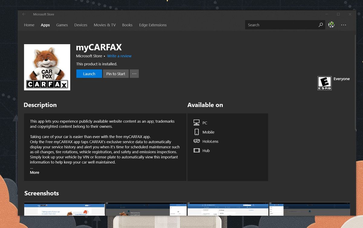Click the user account avatar icon
The image size is (363, 228).
(x=331, y=25)
